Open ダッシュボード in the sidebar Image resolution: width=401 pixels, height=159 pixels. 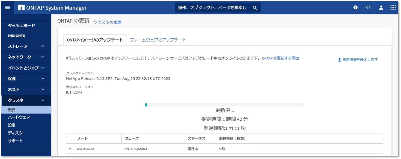pyautogui.click(x=26, y=25)
